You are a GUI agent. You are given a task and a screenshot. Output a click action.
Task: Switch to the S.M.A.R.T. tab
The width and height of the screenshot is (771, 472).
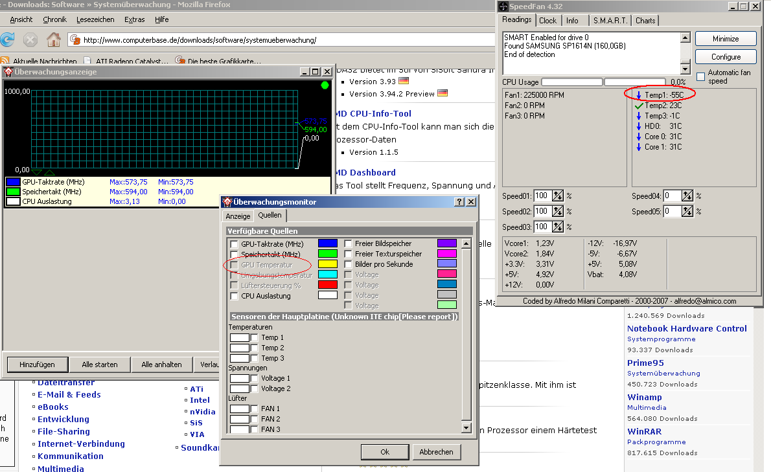click(x=610, y=21)
